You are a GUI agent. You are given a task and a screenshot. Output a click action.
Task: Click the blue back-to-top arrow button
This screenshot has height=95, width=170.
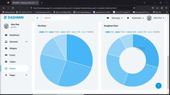pos(159,85)
